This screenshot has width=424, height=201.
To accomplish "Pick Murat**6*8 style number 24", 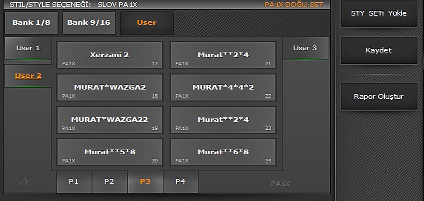I will 223,152.
